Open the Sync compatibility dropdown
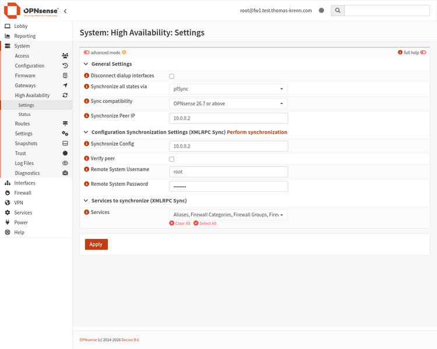The image size is (437, 349). (x=228, y=104)
